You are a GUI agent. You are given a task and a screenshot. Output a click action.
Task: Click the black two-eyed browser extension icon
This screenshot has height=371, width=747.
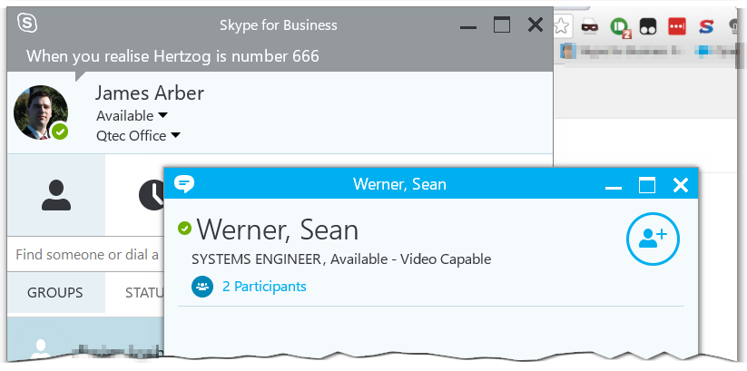(648, 26)
